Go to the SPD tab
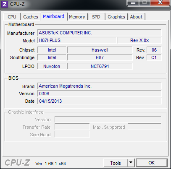 tap(96, 17)
